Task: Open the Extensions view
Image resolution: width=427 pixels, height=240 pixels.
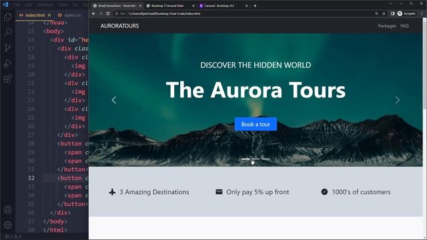Action: pyautogui.click(x=7, y=79)
